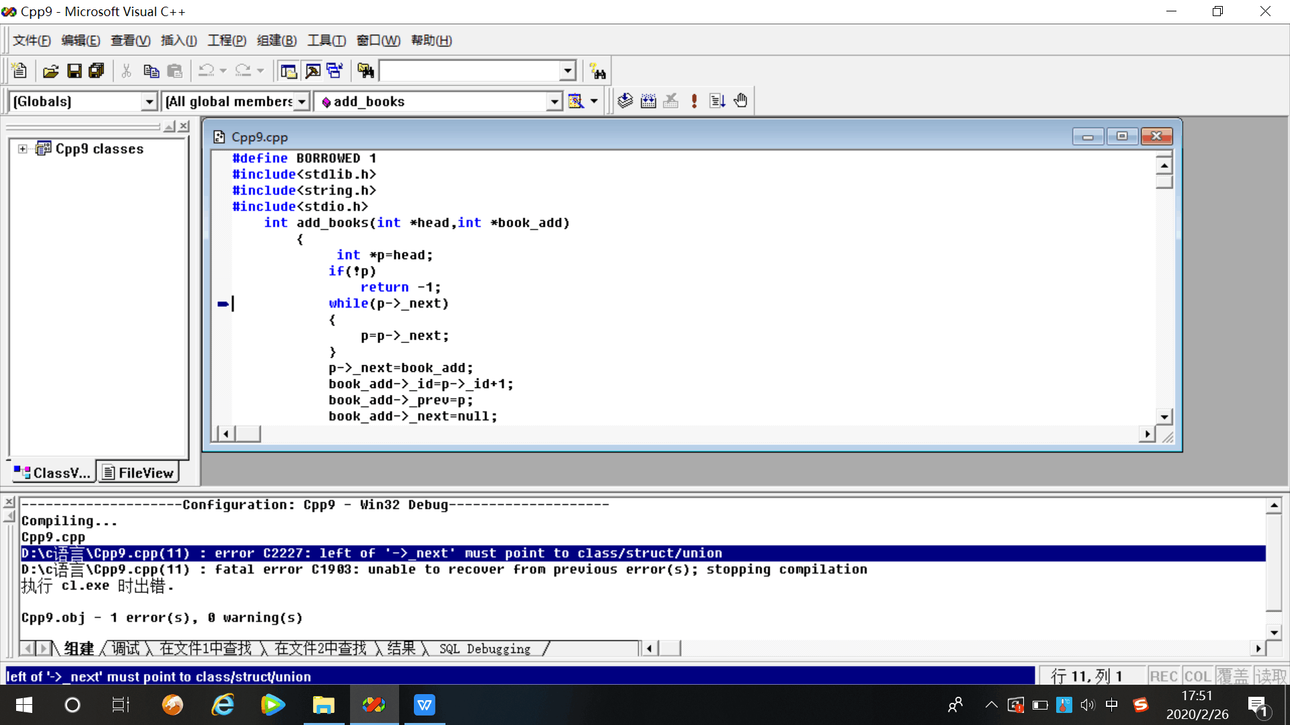Expand the Cpp9 classes tree node
The height and width of the screenshot is (725, 1290).
(x=23, y=149)
